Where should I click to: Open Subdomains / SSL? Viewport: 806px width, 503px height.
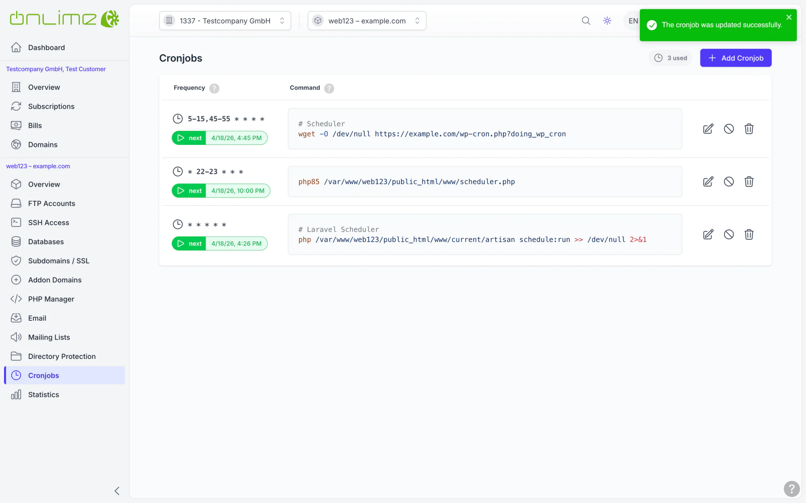64,261
